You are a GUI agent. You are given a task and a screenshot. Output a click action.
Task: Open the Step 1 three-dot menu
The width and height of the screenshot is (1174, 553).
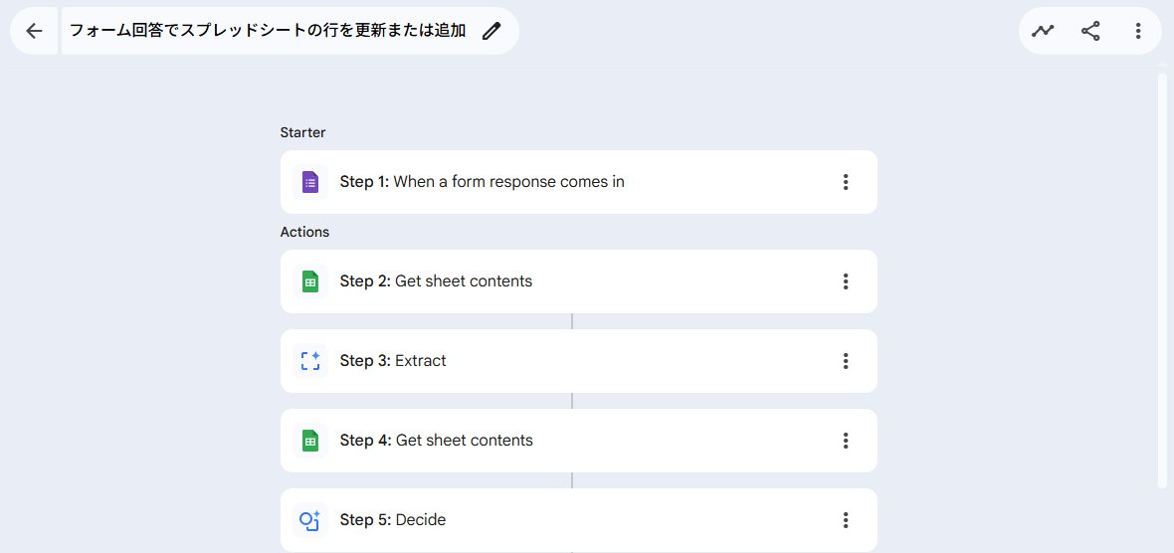pyautogui.click(x=846, y=182)
